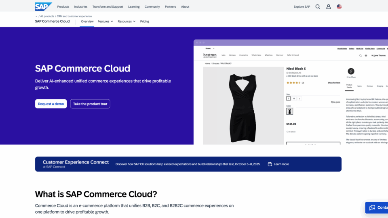Click the US flag country selector

(x=339, y=7)
